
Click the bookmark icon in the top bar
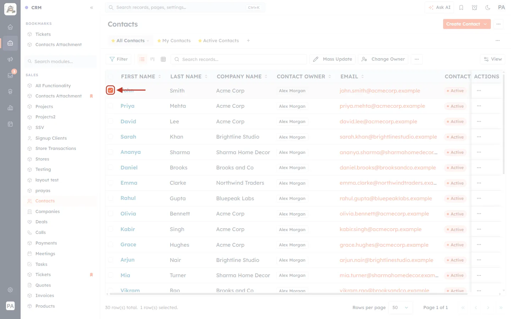click(x=461, y=7)
